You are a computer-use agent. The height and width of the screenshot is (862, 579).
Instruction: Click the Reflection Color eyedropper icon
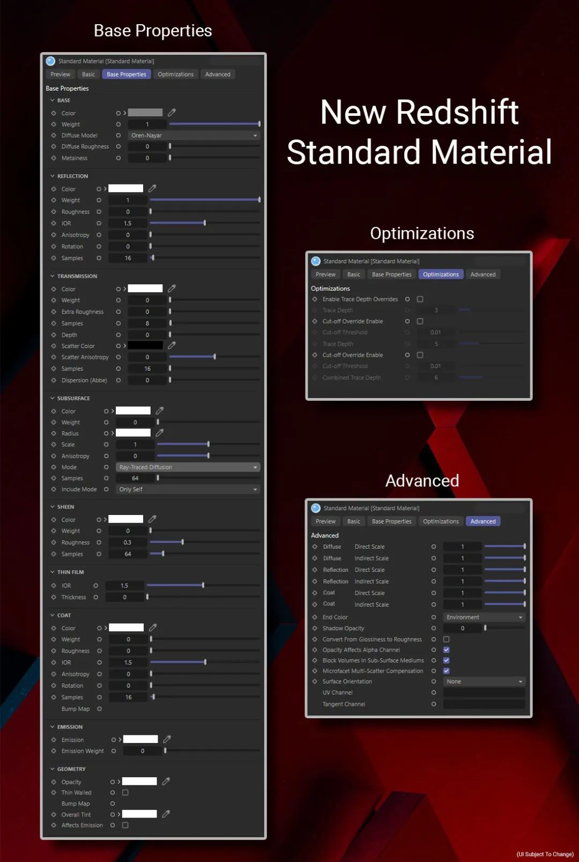coord(152,188)
